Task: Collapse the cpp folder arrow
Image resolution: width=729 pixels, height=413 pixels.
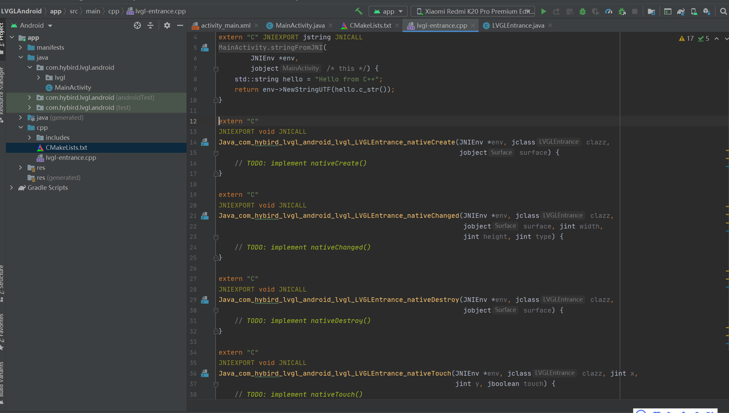Action: pyautogui.click(x=21, y=127)
